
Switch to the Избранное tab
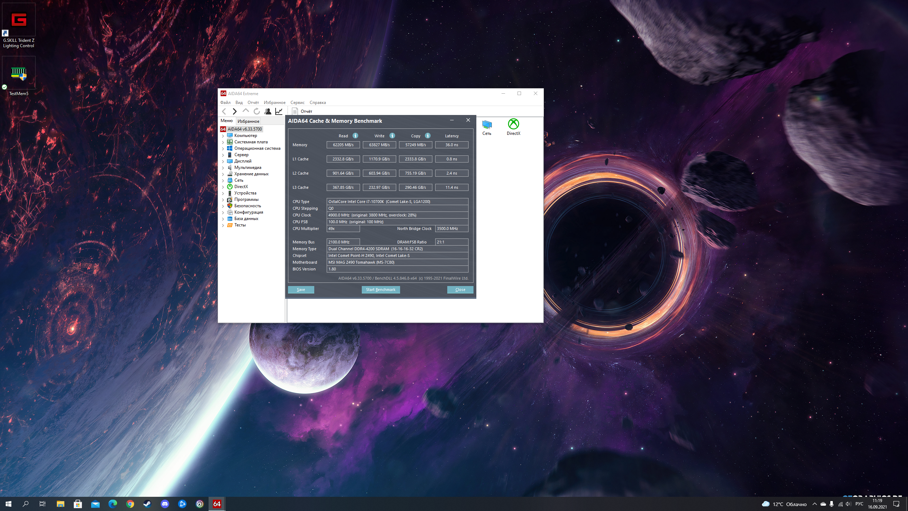point(248,121)
